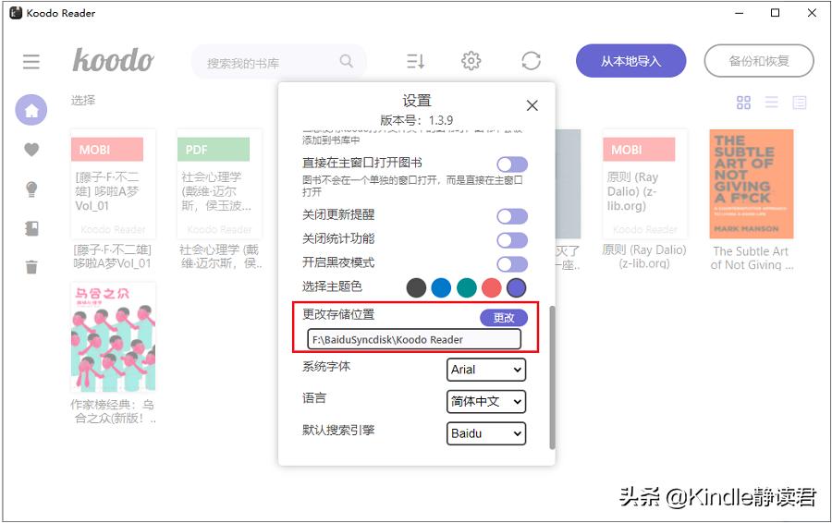This screenshot has width=832, height=523.
Task: Open the system font Arial dropdown
Action: coord(486,370)
